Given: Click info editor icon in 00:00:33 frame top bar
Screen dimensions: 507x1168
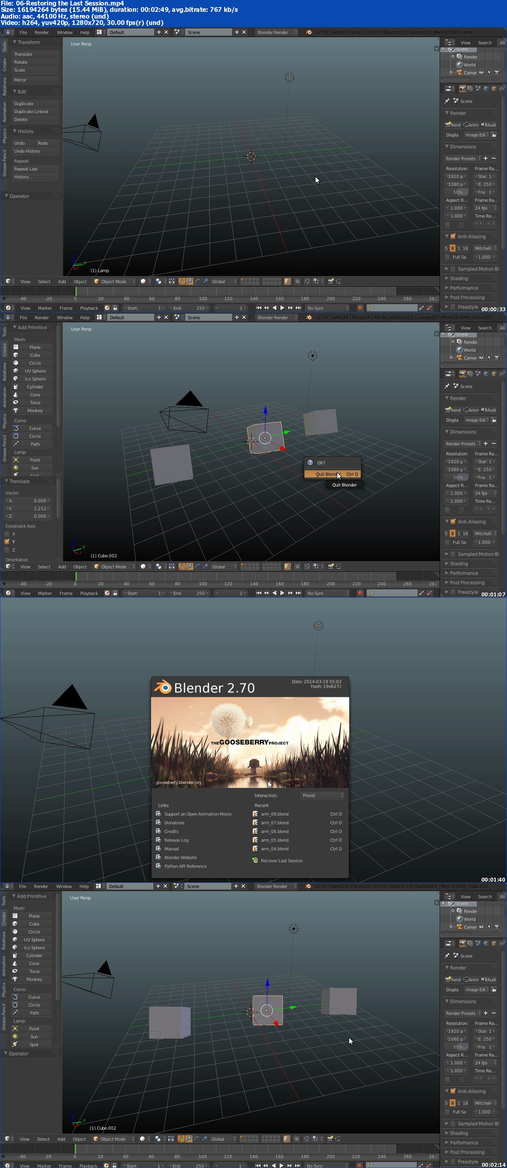Looking at the screenshot, I should [x=8, y=32].
